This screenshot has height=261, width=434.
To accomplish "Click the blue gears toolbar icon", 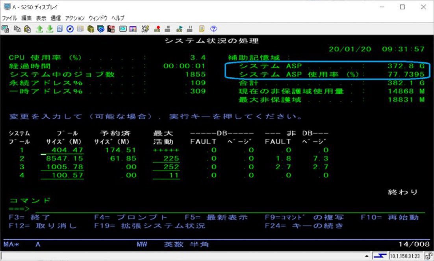I will 101,29.
